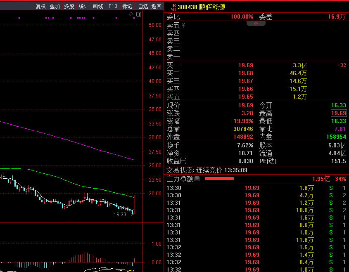Screen dimensions: 349x272
Task: Click the 总量 value 307846
Action: pos(243,129)
